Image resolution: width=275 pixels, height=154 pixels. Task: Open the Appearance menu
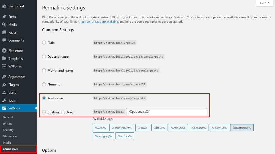(17, 77)
